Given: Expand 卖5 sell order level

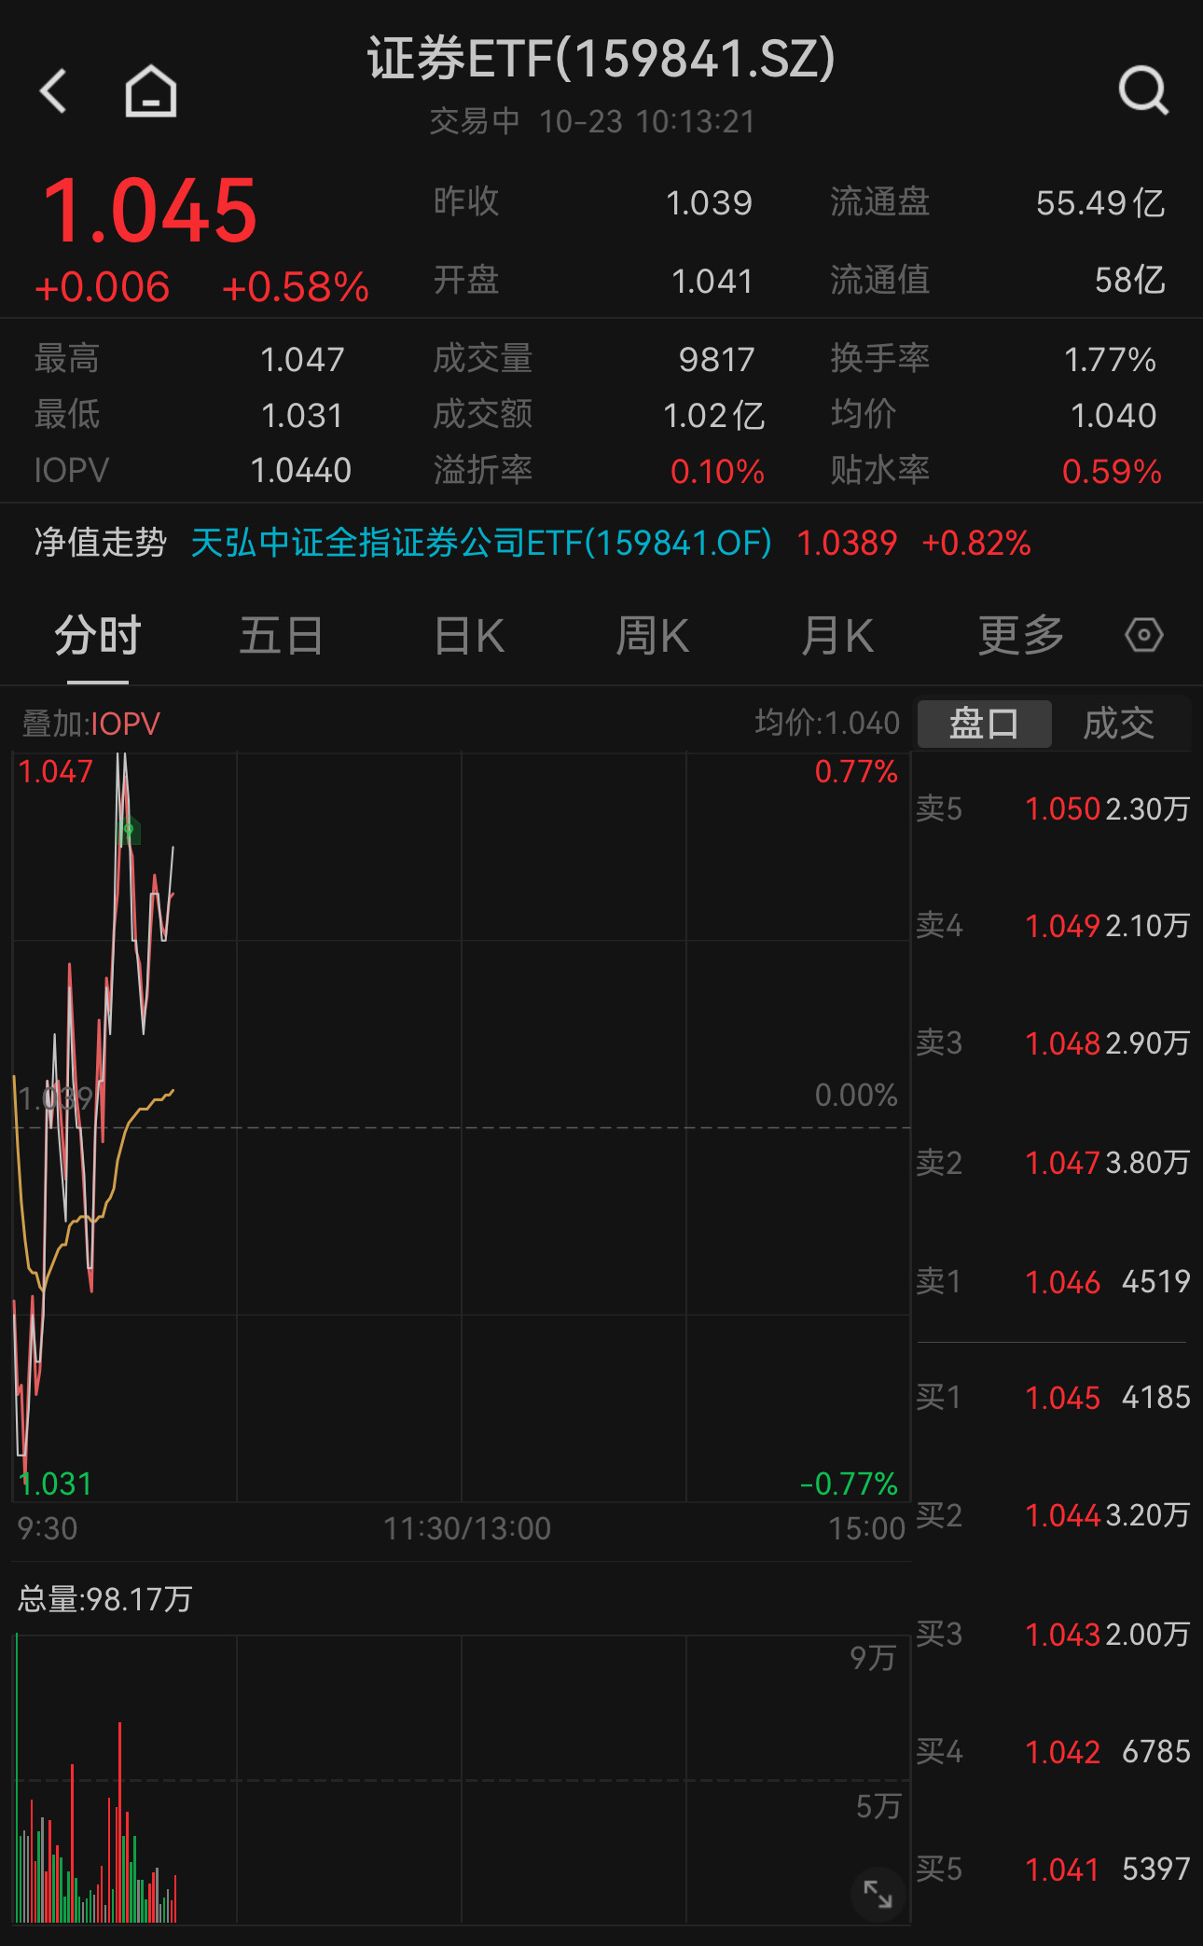Looking at the screenshot, I should pos(1054,809).
